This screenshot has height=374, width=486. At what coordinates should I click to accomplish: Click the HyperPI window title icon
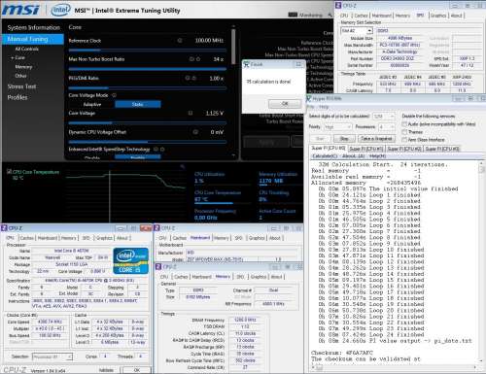[309, 99]
